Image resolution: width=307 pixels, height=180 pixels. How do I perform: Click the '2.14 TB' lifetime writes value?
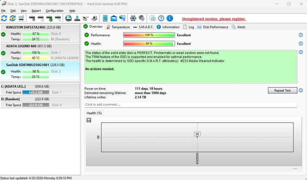[x=140, y=97]
